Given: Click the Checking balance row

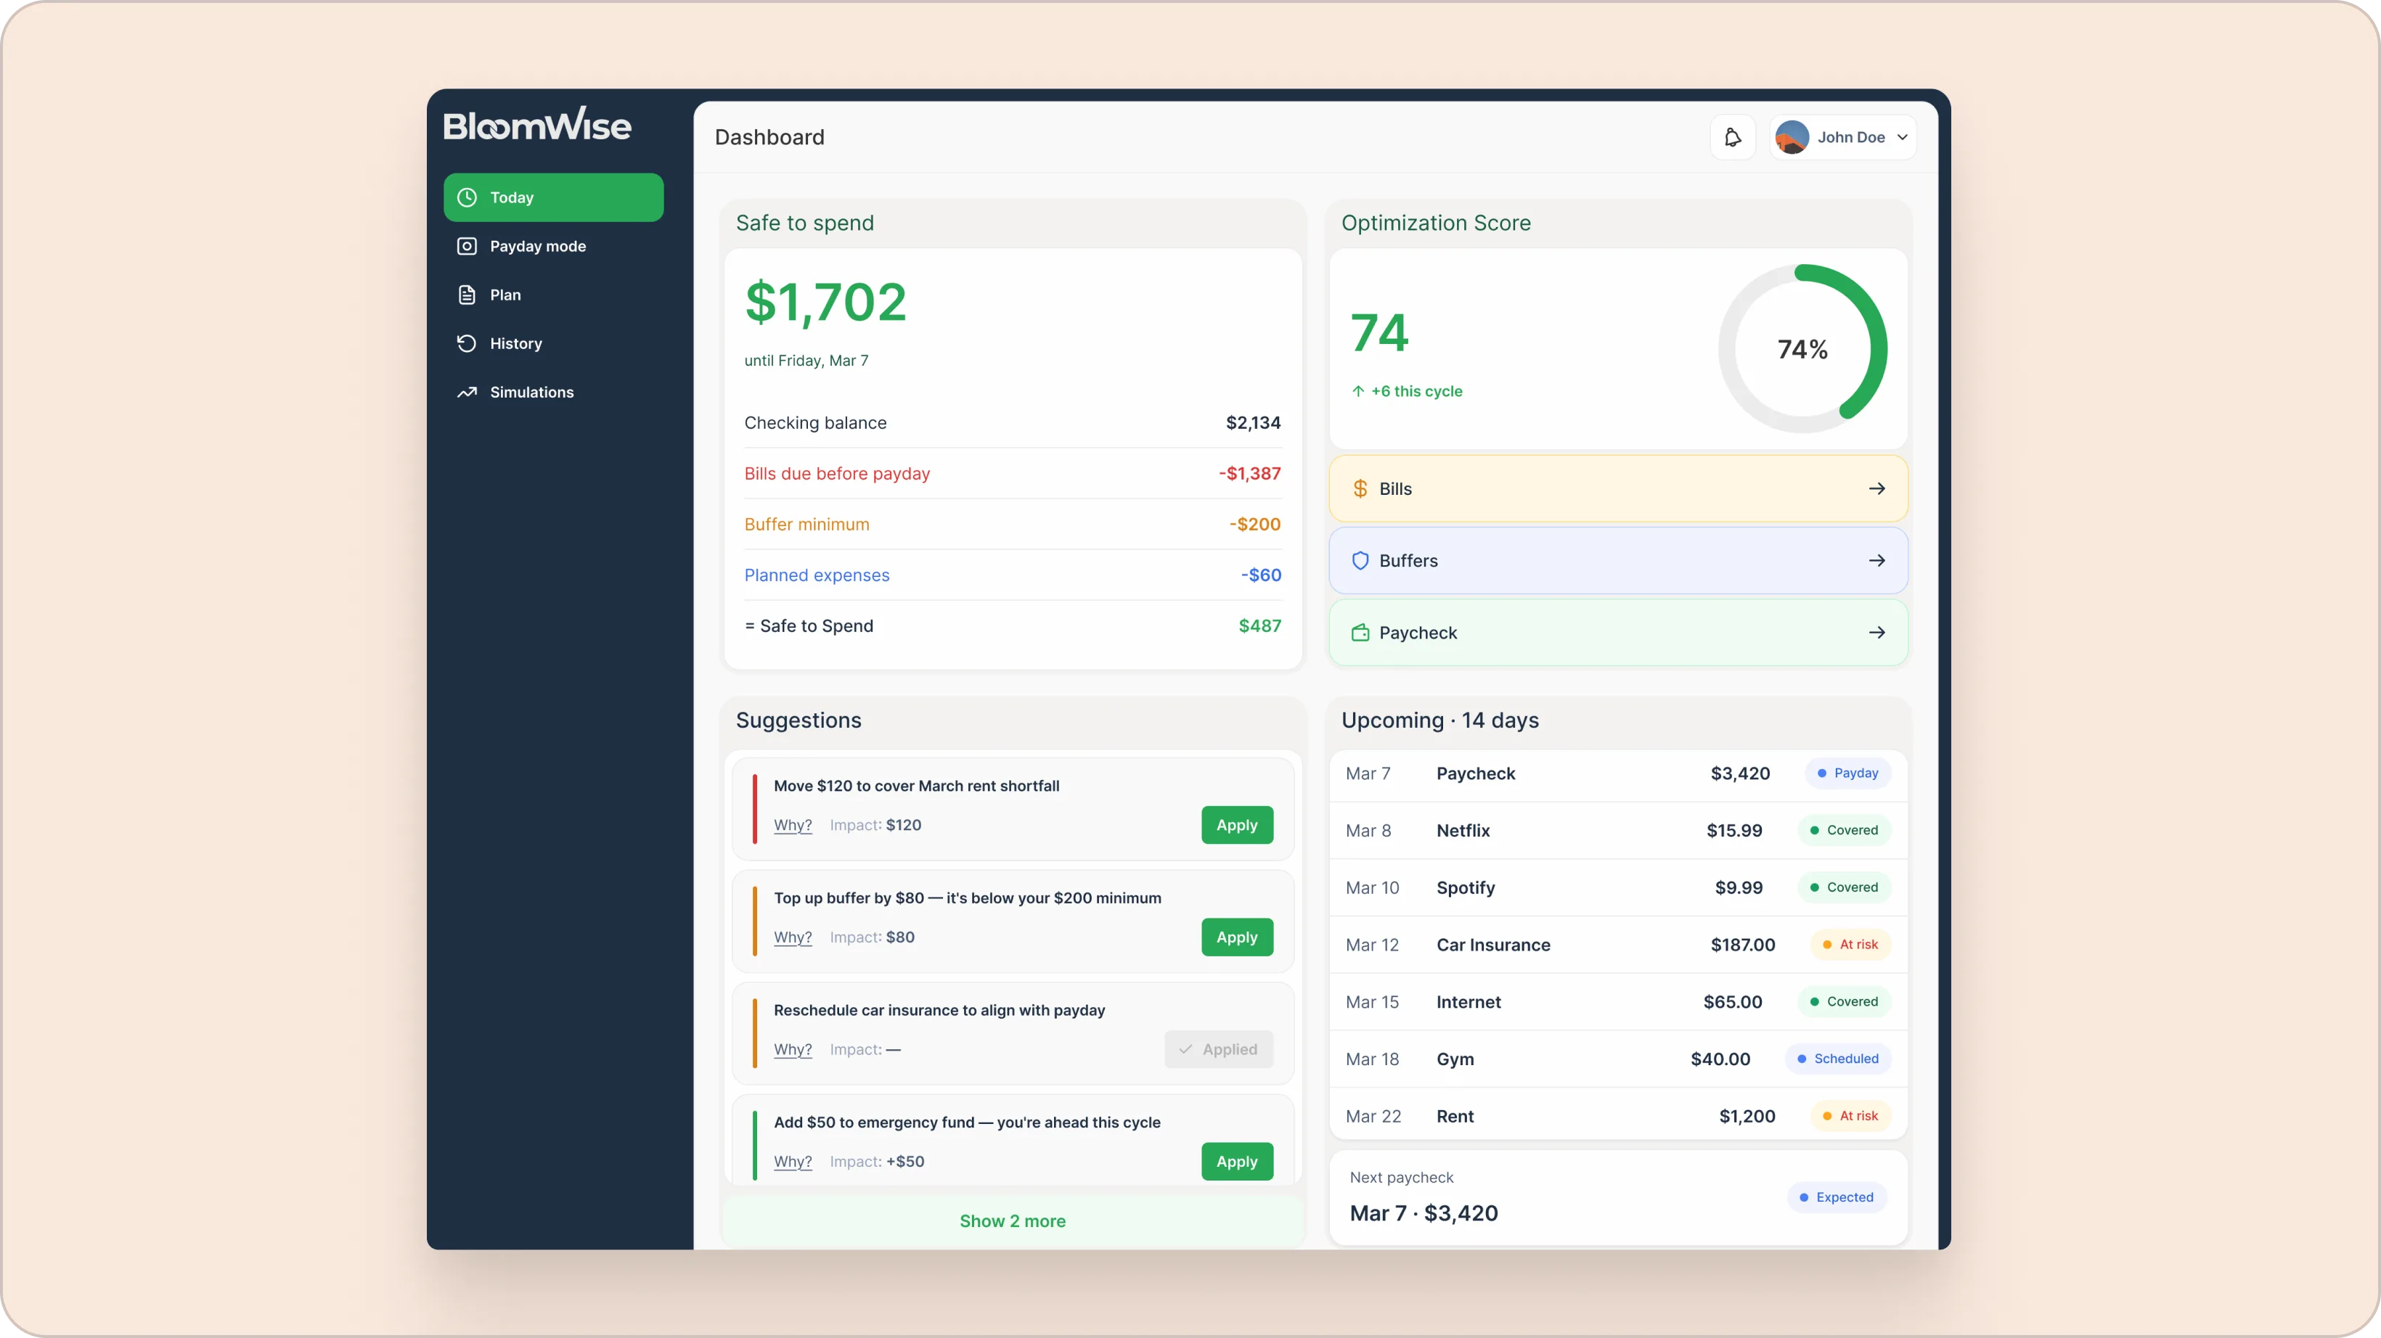Looking at the screenshot, I should pos(1012,422).
